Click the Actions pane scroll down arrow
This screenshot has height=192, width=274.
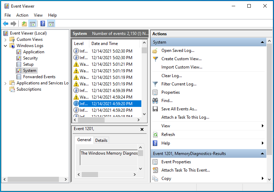click(269, 180)
